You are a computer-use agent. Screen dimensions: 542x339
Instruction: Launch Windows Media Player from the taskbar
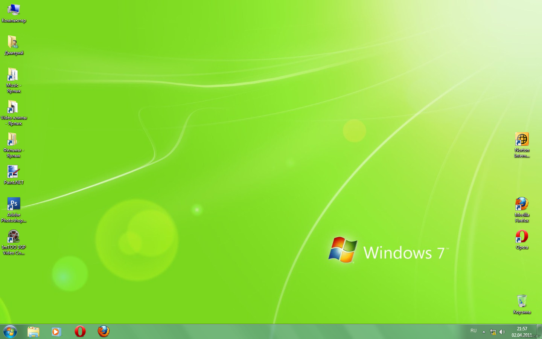pos(56,331)
